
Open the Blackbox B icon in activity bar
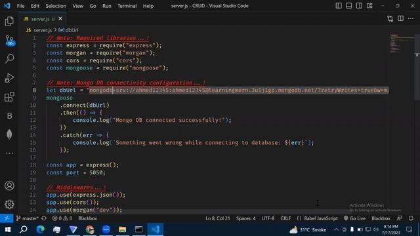click(9, 115)
